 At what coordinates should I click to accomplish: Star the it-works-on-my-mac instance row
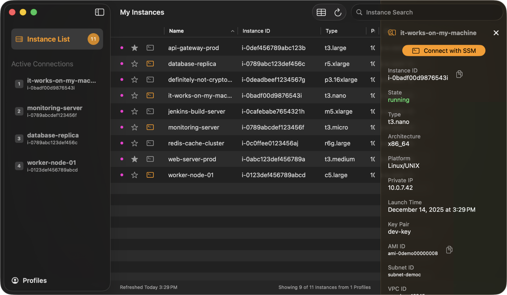coord(135,95)
